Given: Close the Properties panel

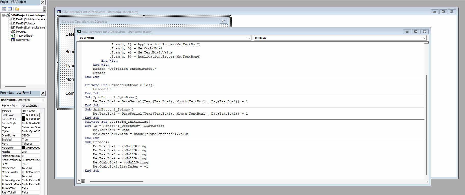Looking at the screenshot, I should coord(43,93).
